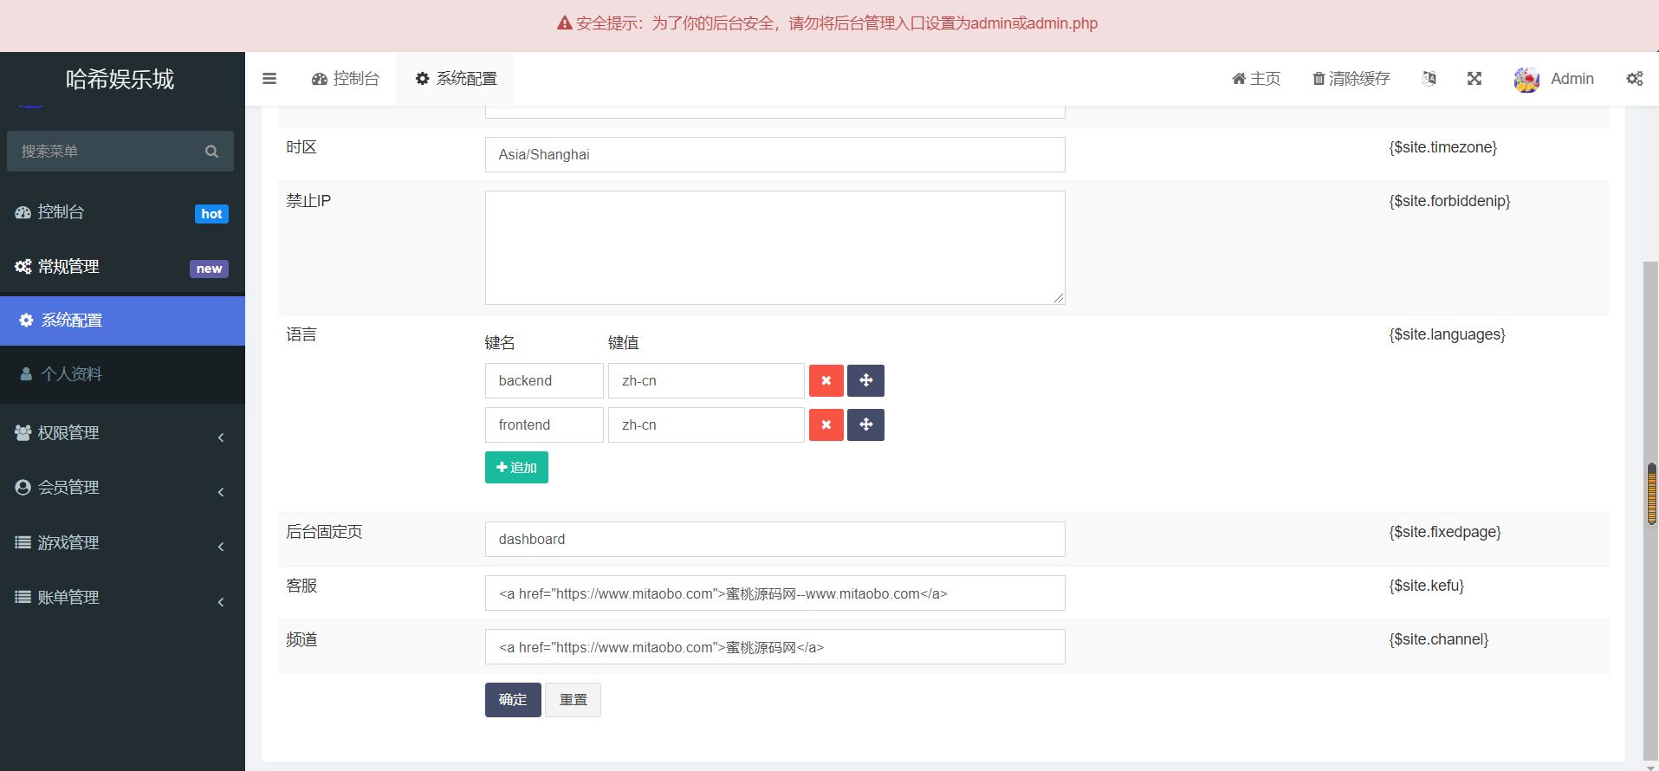Click the vertical page scrollbar thumb
Screen dimensions: 1659x771
coord(1651,494)
